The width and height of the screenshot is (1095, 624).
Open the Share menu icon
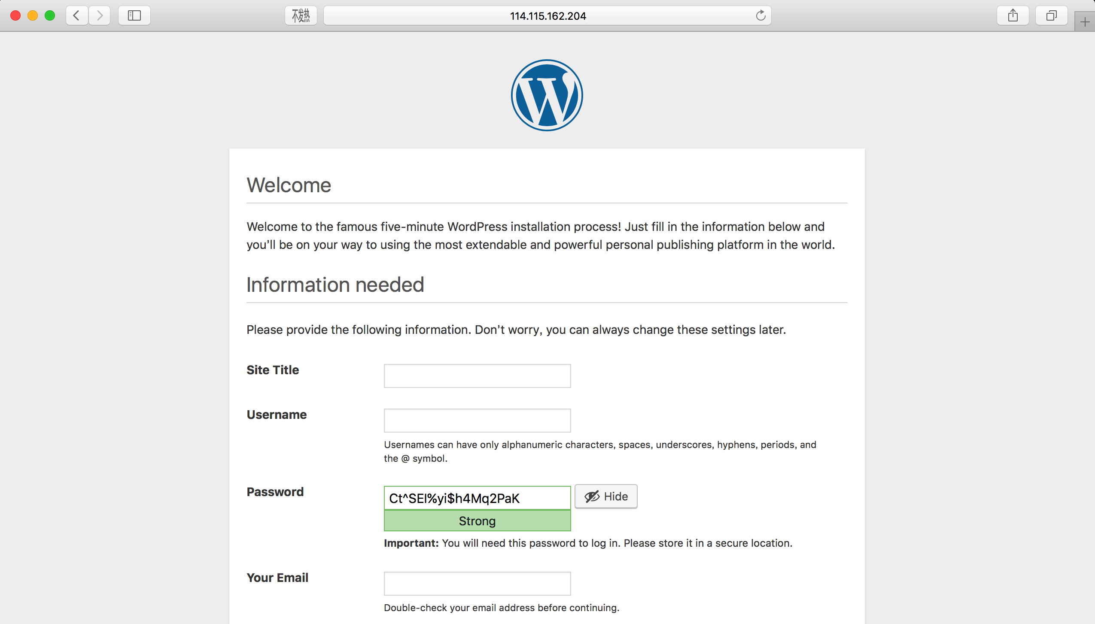click(1013, 16)
